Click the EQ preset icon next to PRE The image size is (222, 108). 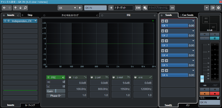click(x=63, y=77)
